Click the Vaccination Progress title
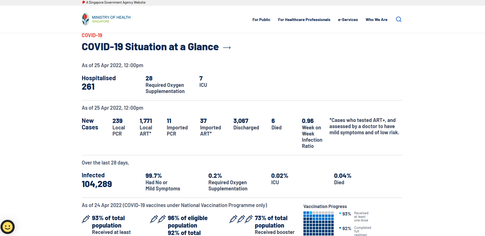This screenshot has width=485, height=236. pyautogui.click(x=325, y=207)
